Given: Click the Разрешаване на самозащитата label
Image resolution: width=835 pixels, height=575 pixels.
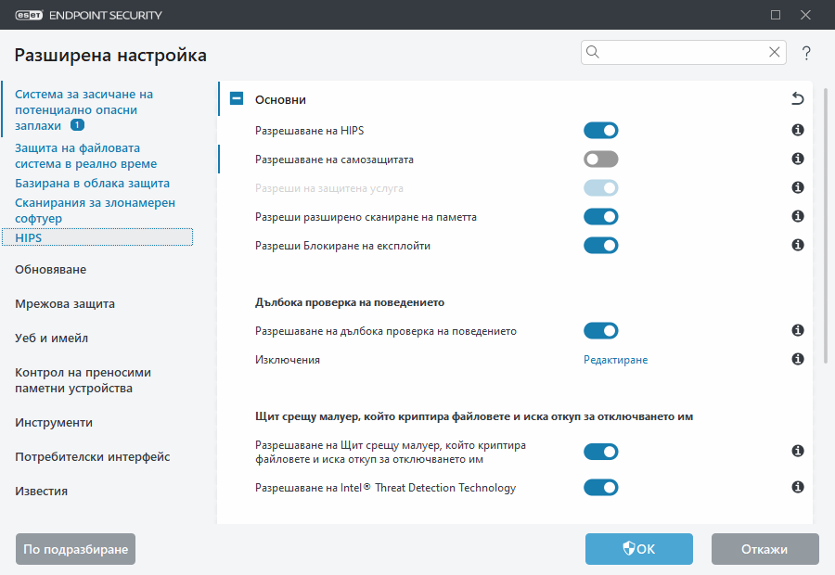Looking at the screenshot, I should [334, 160].
